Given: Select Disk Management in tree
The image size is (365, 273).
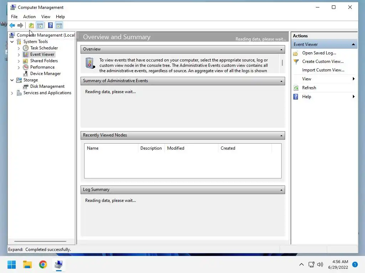Looking at the screenshot, I should (x=47, y=86).
